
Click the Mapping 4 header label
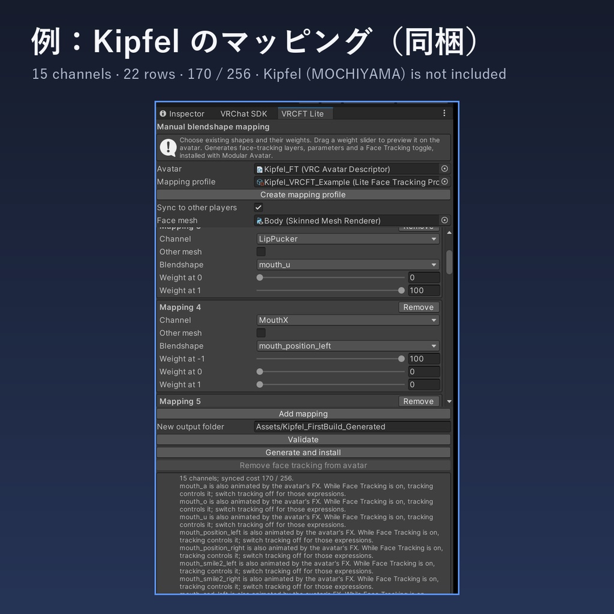180,308
